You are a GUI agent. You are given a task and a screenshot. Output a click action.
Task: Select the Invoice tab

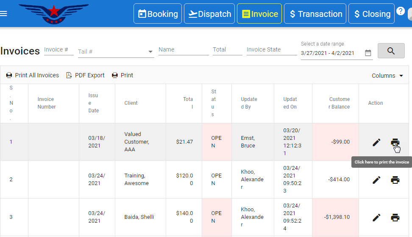(x=259, y=14)
